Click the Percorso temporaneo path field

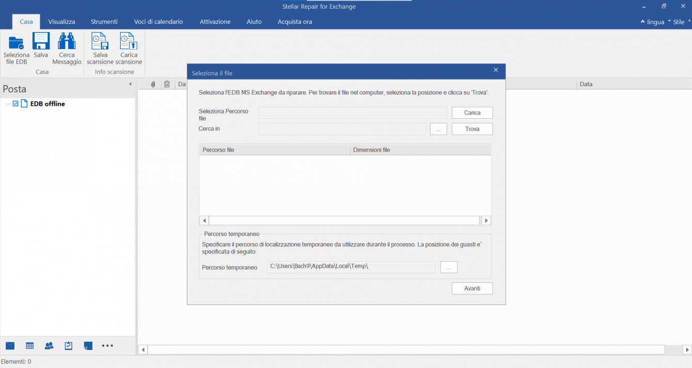(351, 267)
